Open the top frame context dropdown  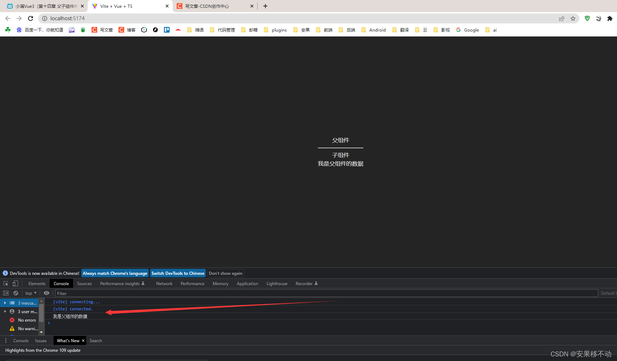pos(31,293)
